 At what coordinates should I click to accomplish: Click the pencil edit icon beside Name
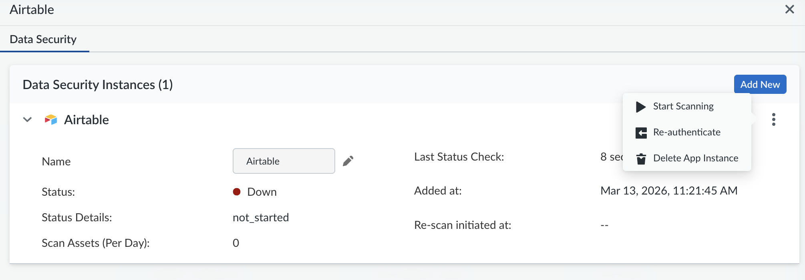(348, 161)
